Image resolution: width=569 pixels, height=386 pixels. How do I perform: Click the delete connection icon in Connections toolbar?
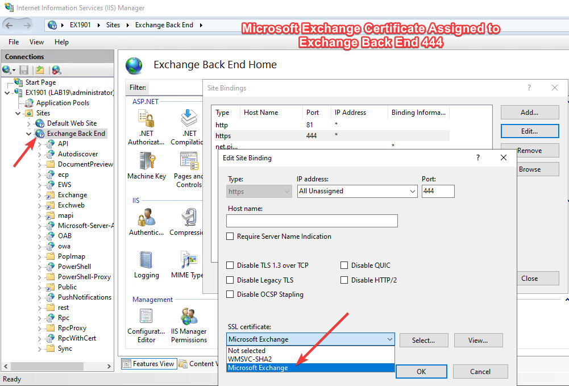coord(56,70)
